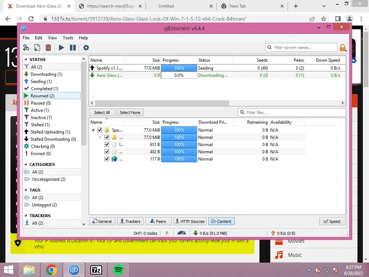Viewport: 369px width, 277px height.
Task: Click the Chrome share page icon
Action: click(x=312, y=19)
